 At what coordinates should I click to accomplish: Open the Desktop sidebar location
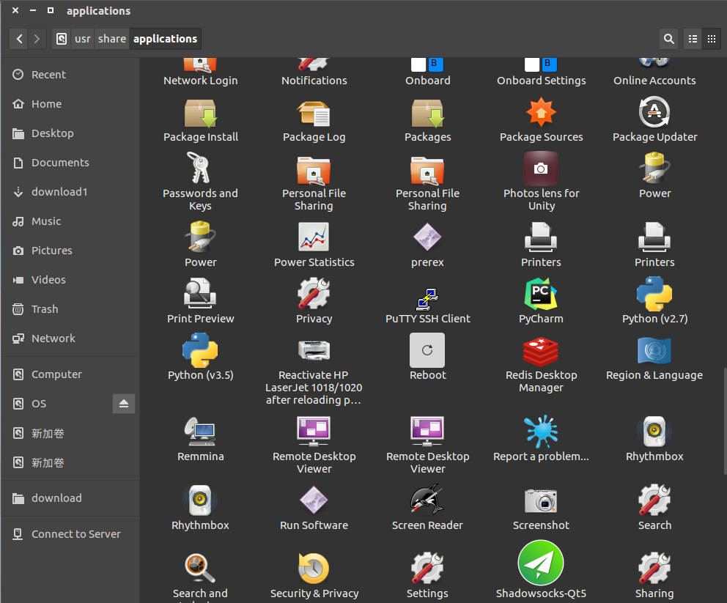pyautogui.click(x=70, y=133)
